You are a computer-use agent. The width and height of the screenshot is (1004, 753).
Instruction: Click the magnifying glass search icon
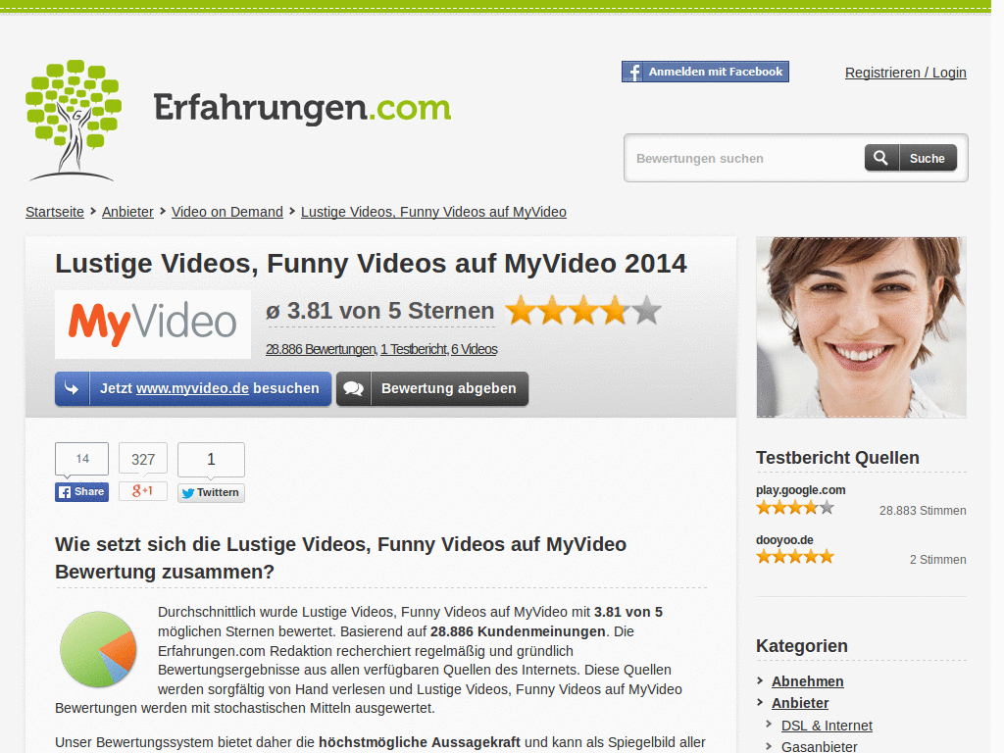(x=881, y=158)
